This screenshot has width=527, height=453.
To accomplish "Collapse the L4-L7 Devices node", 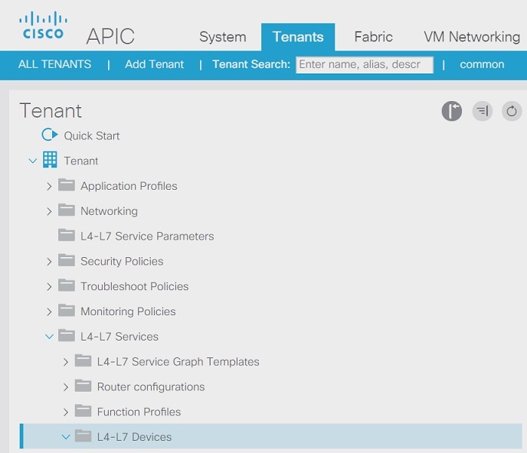I will pos(66,437).
